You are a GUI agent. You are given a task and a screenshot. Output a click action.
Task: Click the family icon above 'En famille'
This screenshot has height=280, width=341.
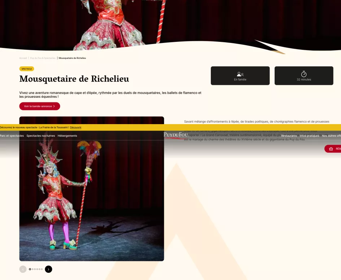[240, 74]
